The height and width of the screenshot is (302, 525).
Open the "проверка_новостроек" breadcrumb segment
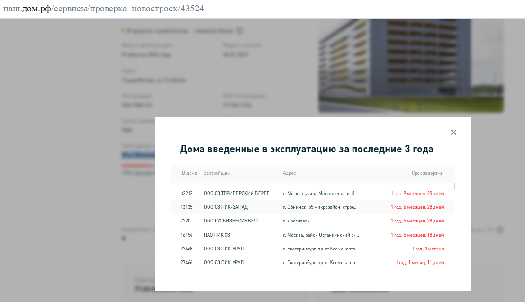click(x=134, y=8)
